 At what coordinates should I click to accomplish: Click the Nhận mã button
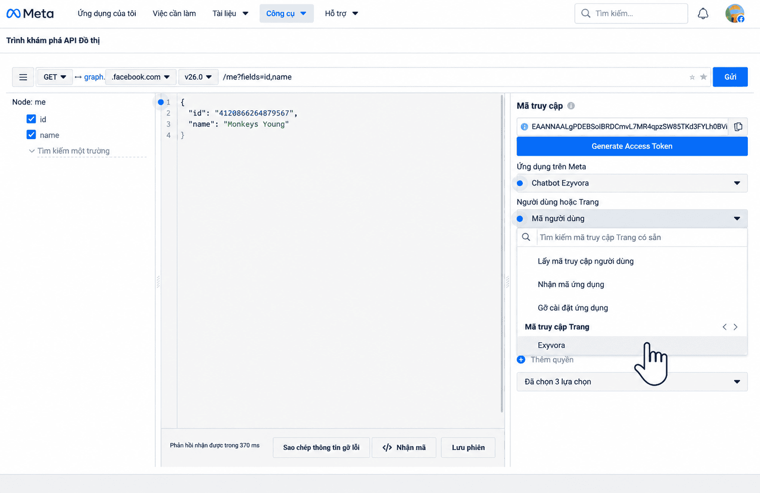point(404,448)
